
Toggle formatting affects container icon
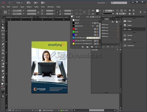[x=77, y=17]
